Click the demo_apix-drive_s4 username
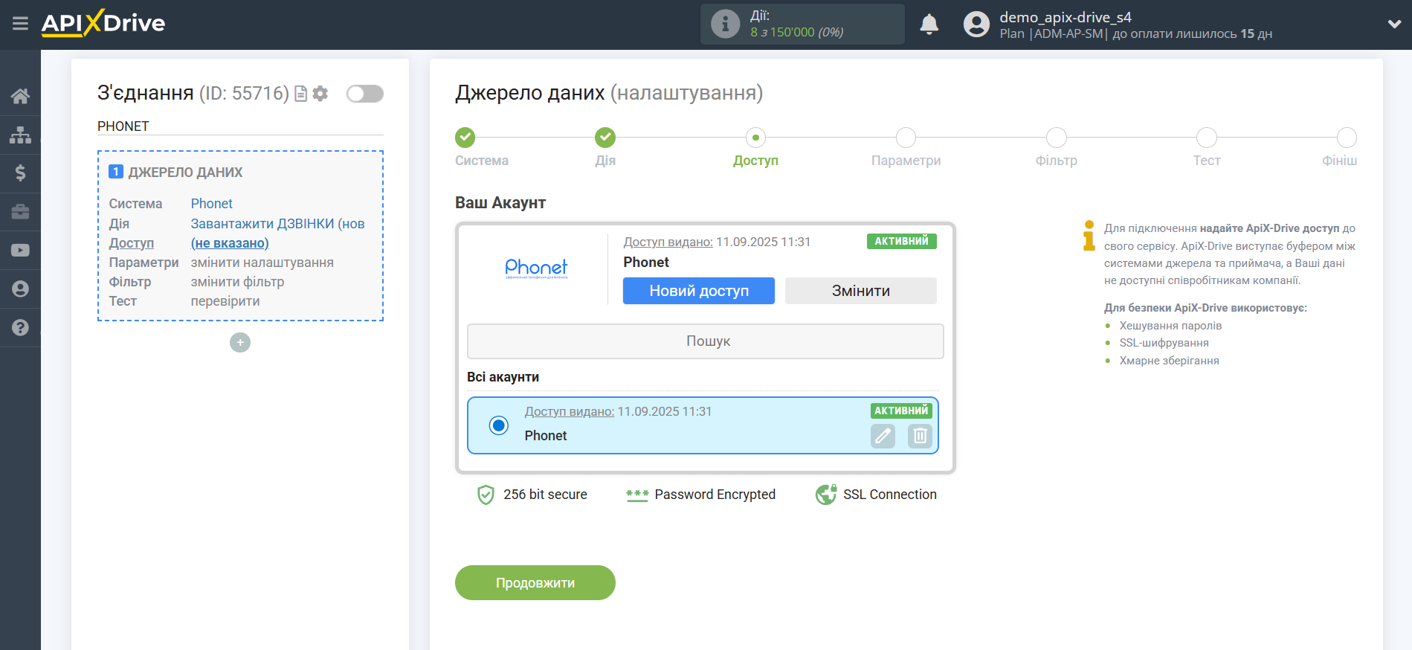 [1066, 17]
